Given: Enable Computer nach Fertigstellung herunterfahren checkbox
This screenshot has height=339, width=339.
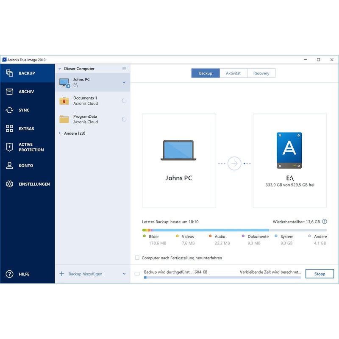Looking at the screenshot, I should point(137,258).
